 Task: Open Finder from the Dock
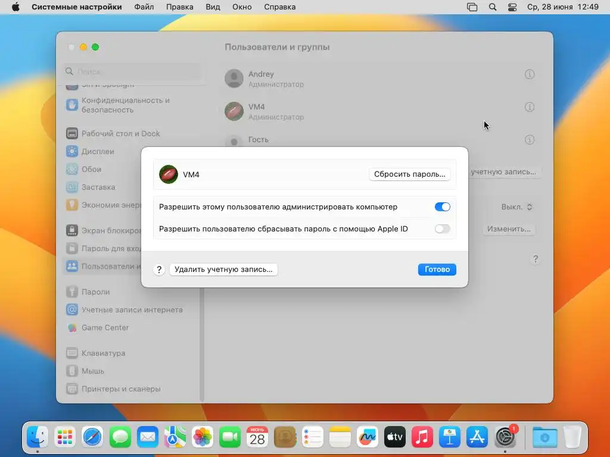click(38, 437)
